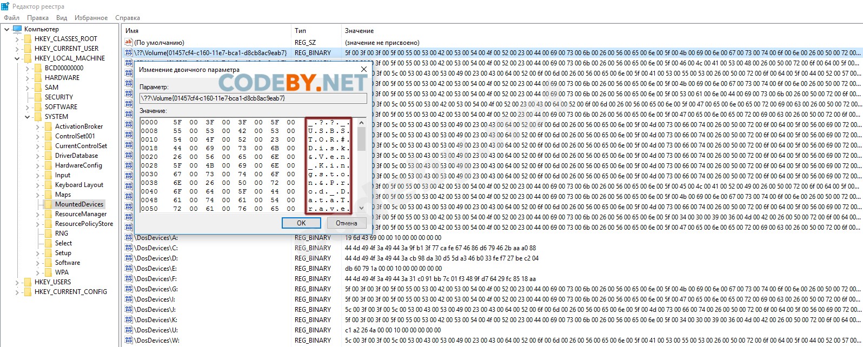Click the 0000 offset row in hex editor

(245, 122)
